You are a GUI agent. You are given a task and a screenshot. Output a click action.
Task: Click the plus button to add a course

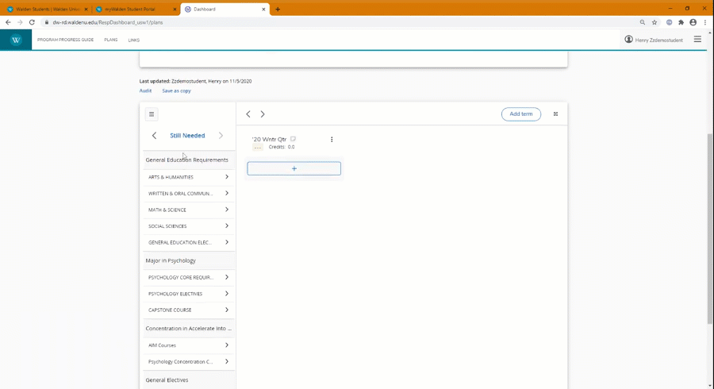click(x=294, y=168)
